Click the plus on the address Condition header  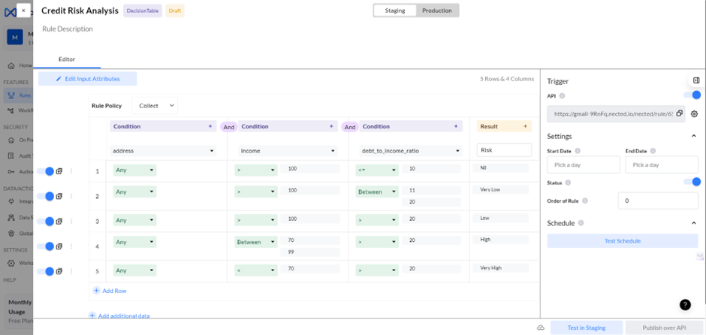(210, 126)
